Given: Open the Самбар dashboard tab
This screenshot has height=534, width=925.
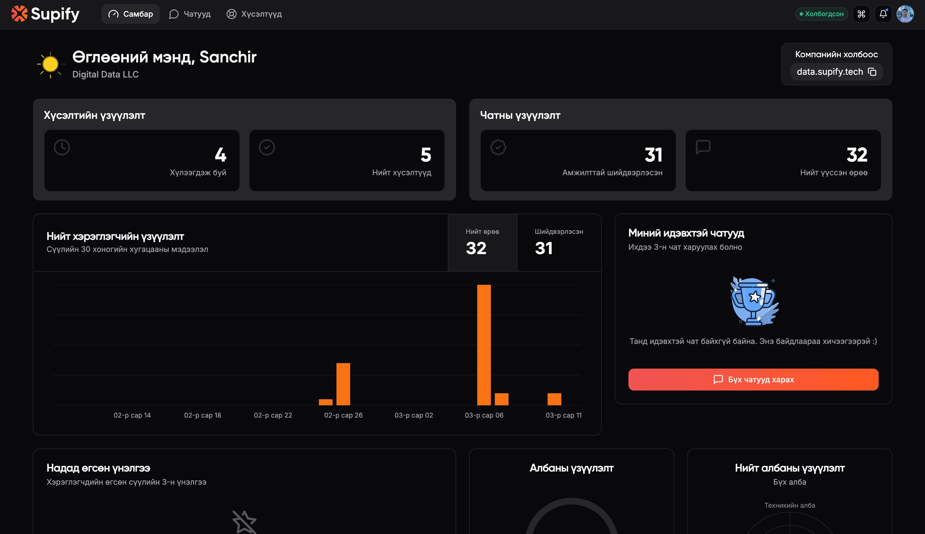Looking at the screenshot, I should pos(130,14).
